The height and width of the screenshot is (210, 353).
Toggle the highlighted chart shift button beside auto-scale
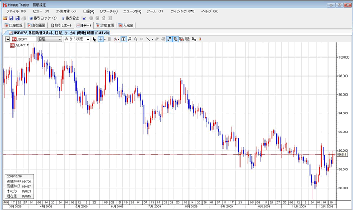coord(175,39)
